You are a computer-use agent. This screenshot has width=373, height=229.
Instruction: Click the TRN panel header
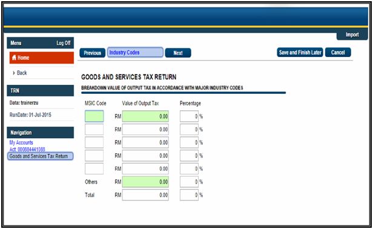click(40, 91)
